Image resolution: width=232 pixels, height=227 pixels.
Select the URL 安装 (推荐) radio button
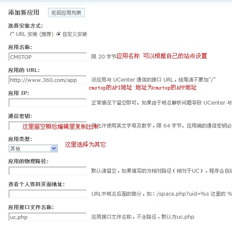[x=12, y=34]
